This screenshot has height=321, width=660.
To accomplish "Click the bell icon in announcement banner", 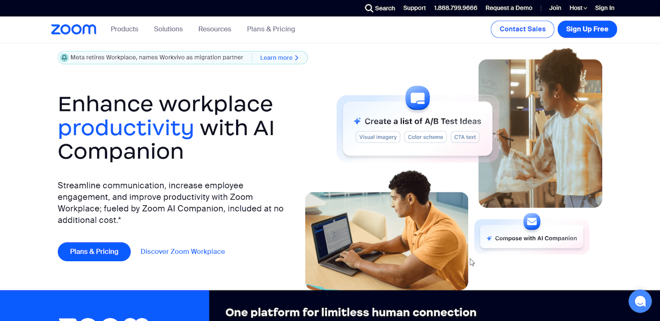I will [64, 57].
